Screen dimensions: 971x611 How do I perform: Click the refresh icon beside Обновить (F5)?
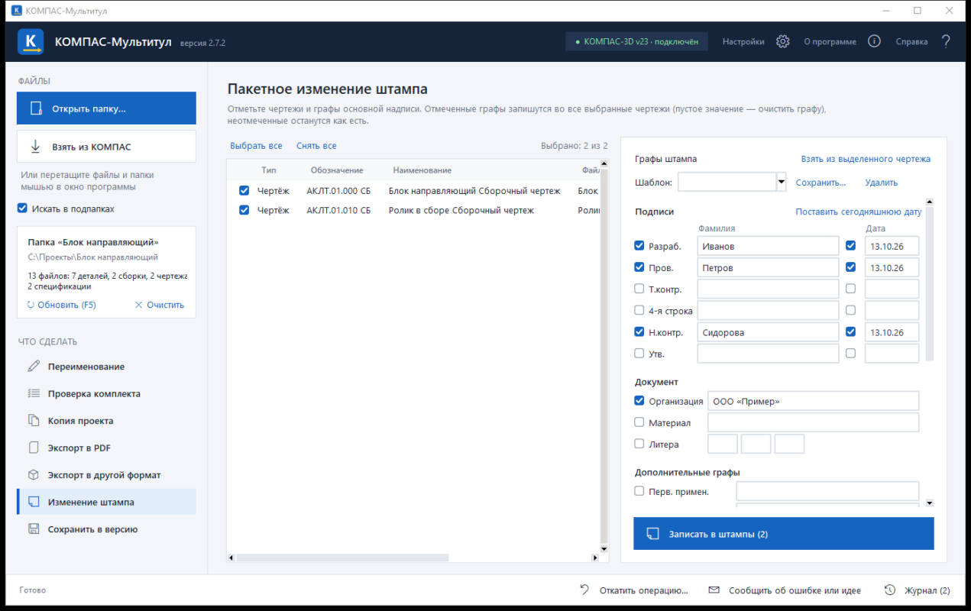(x=31, y=305)
